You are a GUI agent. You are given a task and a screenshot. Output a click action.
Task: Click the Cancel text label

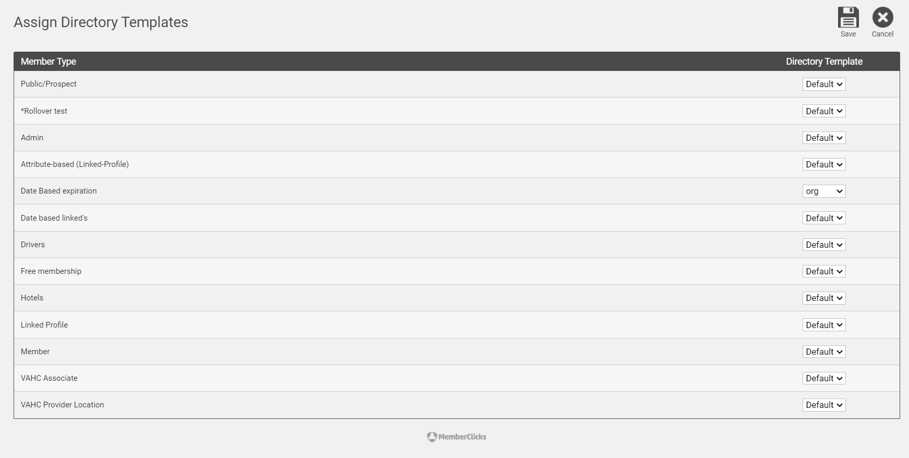pos(882,34)
